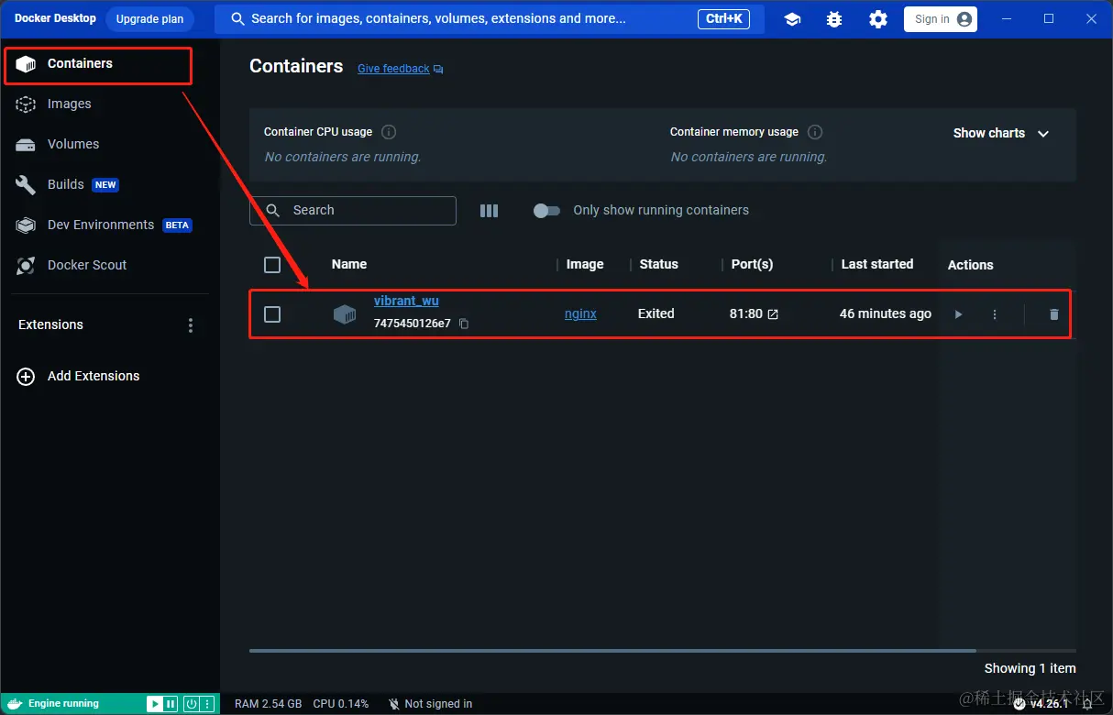The height and width of the screenshot is (715, 1113).
Task: Open the Troubleshoot bug icon in title bar
Action: coord(833,18)
